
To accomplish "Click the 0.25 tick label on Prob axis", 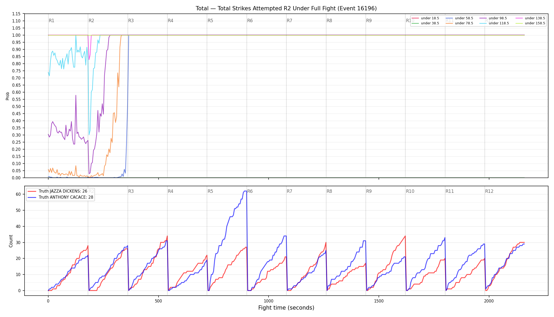I will pos(16,142).
